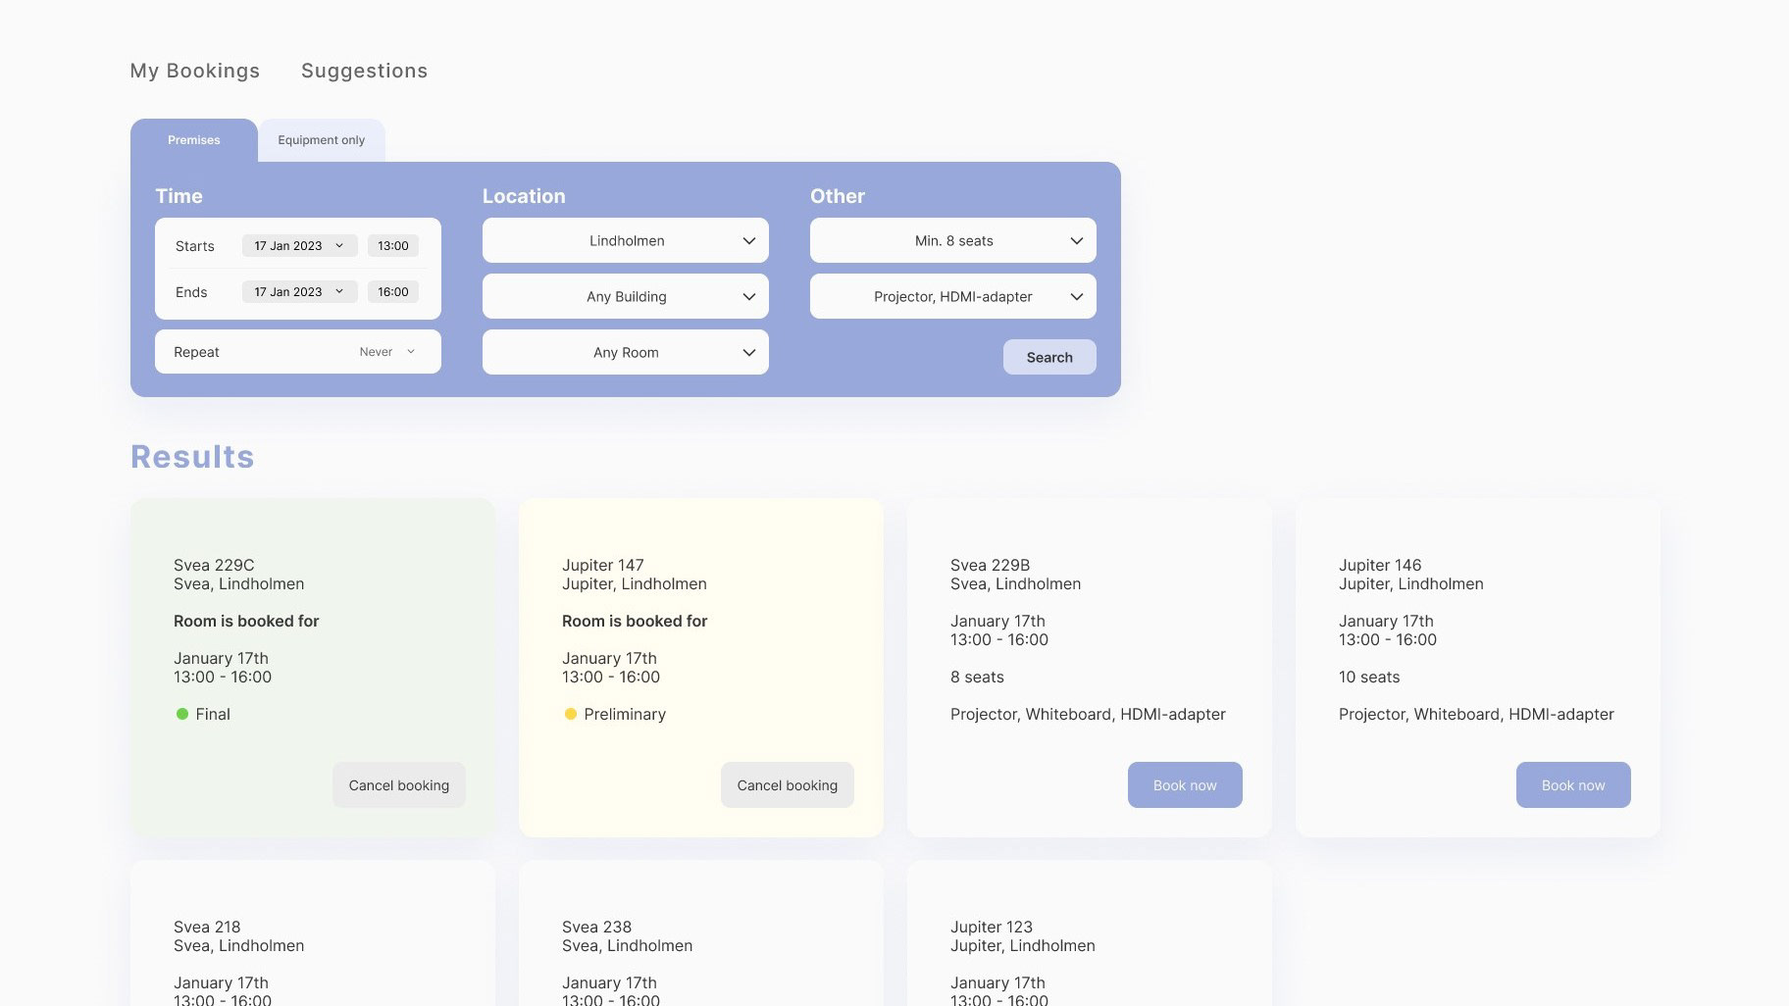Click the Other section heading
Viewport: 1789px width, 1006px height.
[x=838, y=196]
